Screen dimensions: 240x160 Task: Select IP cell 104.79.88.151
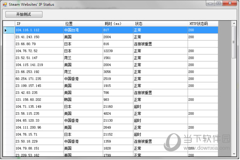39,148
